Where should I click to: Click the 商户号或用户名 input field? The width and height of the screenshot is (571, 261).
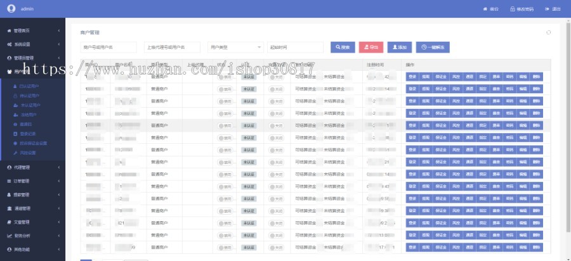point(108,47)
